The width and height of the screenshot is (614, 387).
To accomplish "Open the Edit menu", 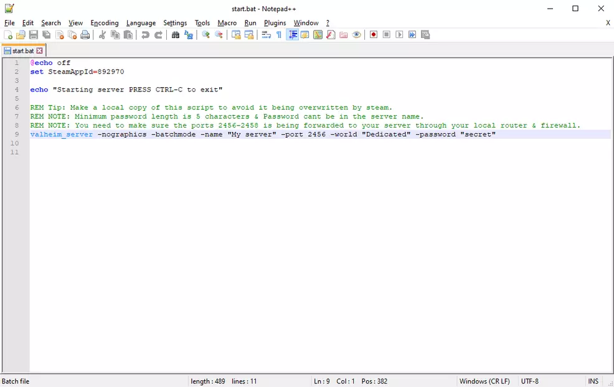I will 28,22.
